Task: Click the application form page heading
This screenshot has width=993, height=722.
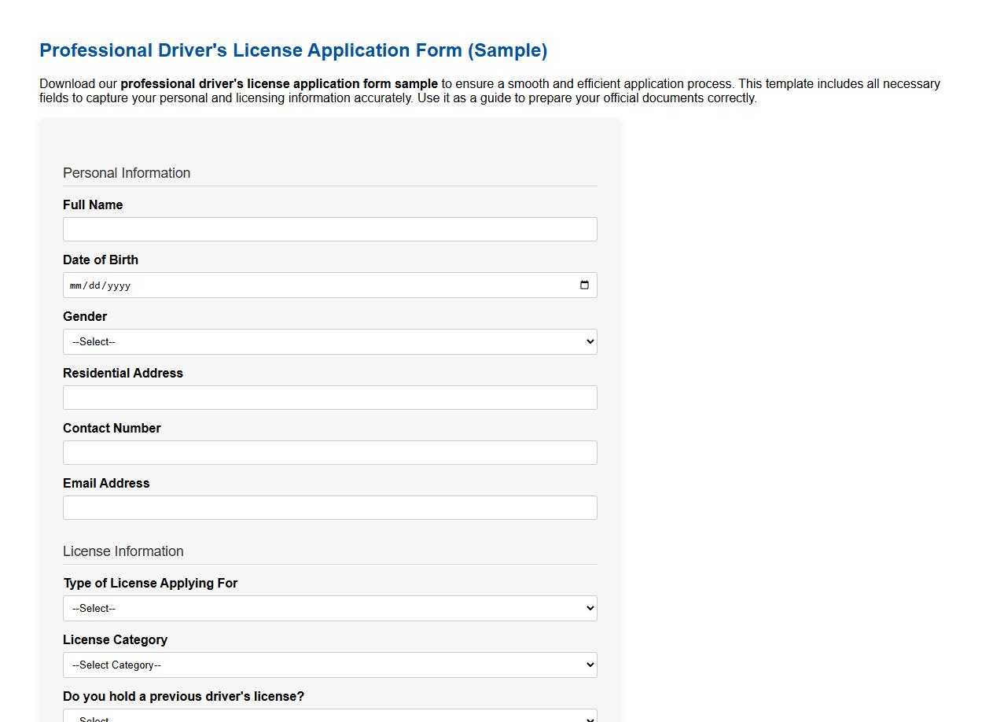Action: click(292, 50)
